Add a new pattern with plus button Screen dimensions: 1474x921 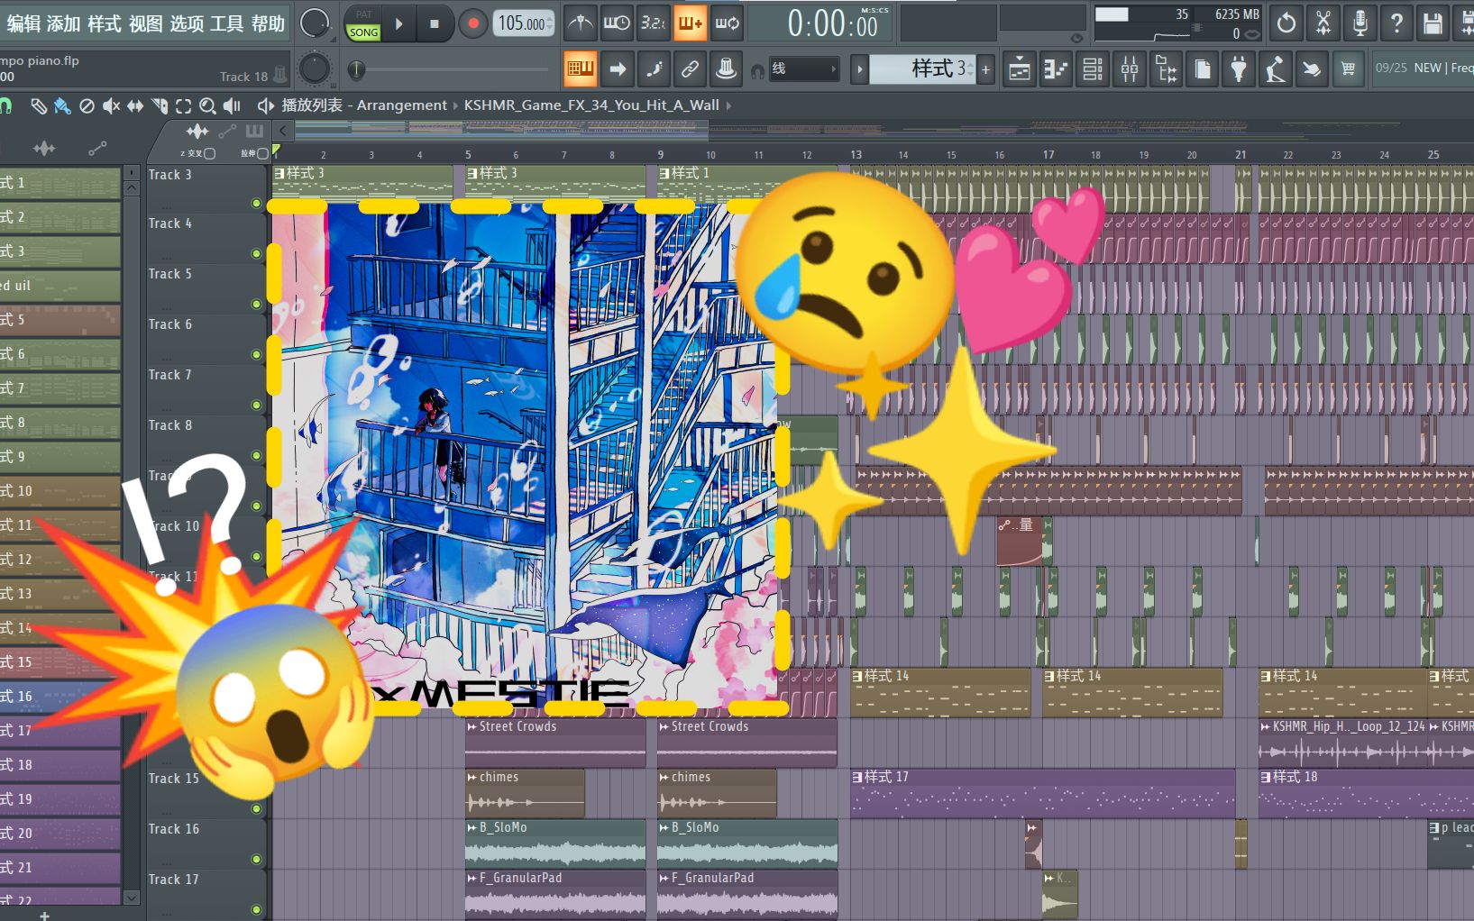[986, 68]
